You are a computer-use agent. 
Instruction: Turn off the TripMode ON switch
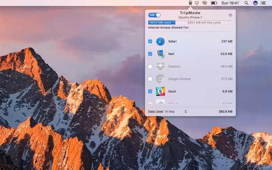point(154,15)
